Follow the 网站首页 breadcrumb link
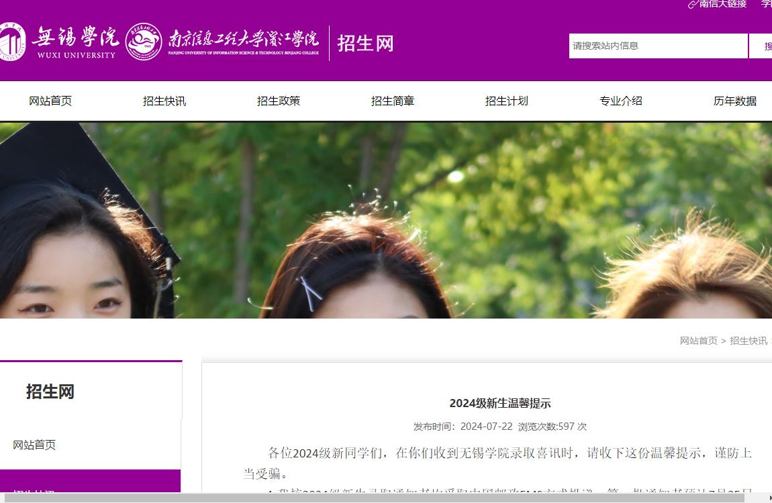Viewport: 772px width, 503px height. [697, 341]
